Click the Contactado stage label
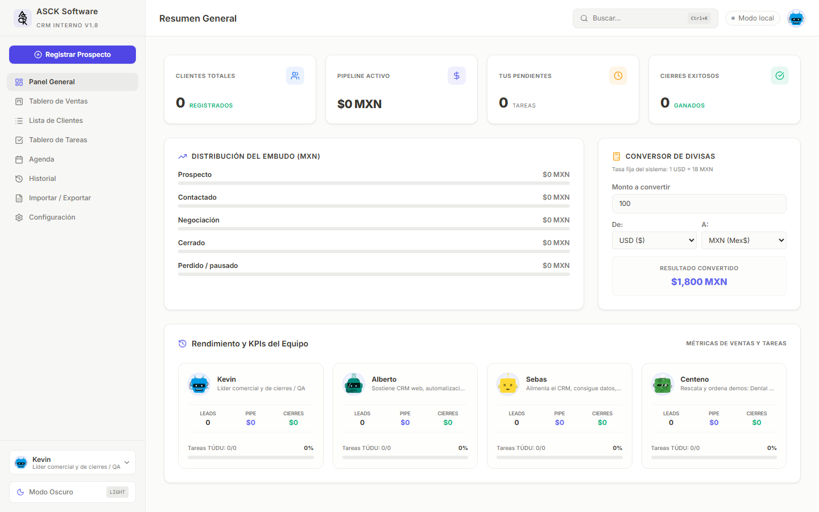 197,197
